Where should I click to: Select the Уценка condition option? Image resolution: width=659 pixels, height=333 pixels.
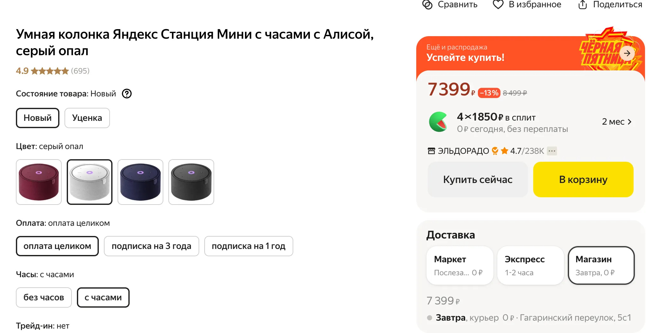[x=87, y=118]
